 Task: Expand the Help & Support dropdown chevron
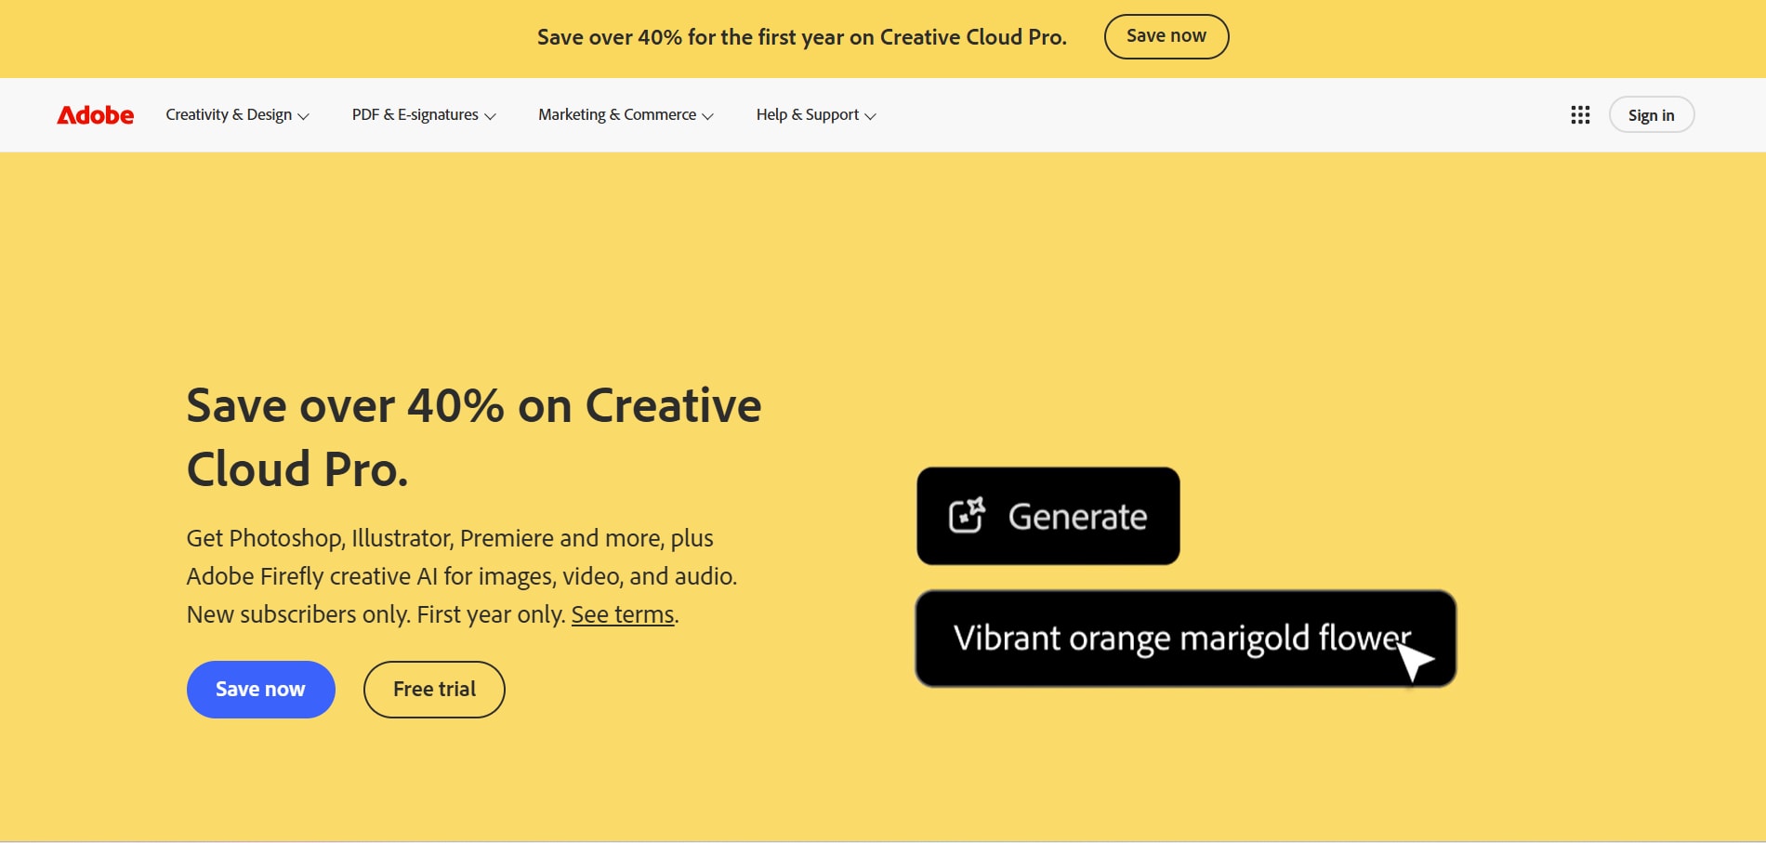click(x=870, y=116)
